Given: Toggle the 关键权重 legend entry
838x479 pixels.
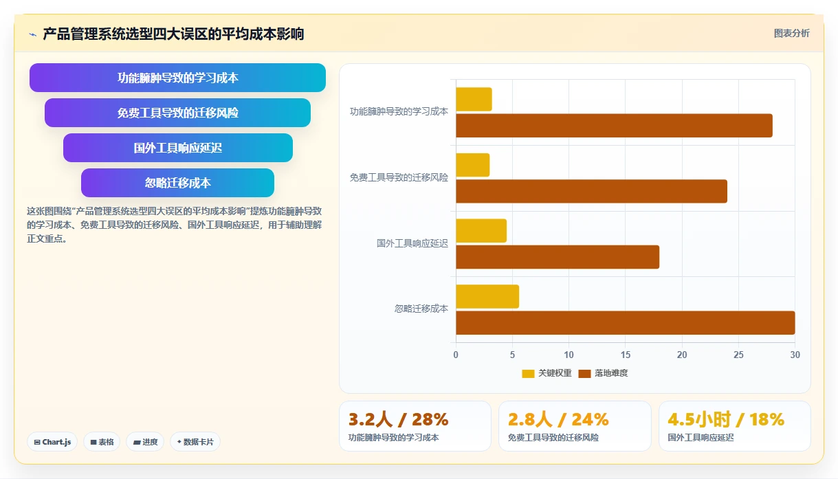Looking at the screenshot, I should click(547, 373).
